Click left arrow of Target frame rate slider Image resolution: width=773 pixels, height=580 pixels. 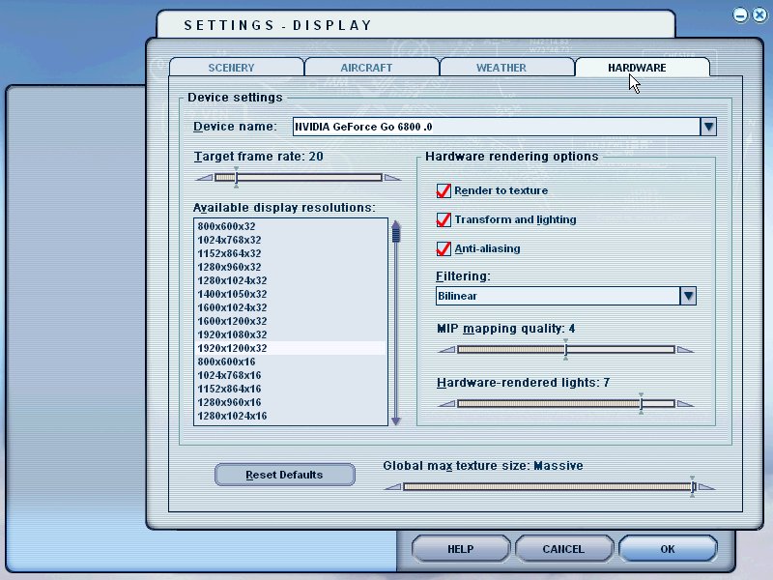click(x=203, y=178)
